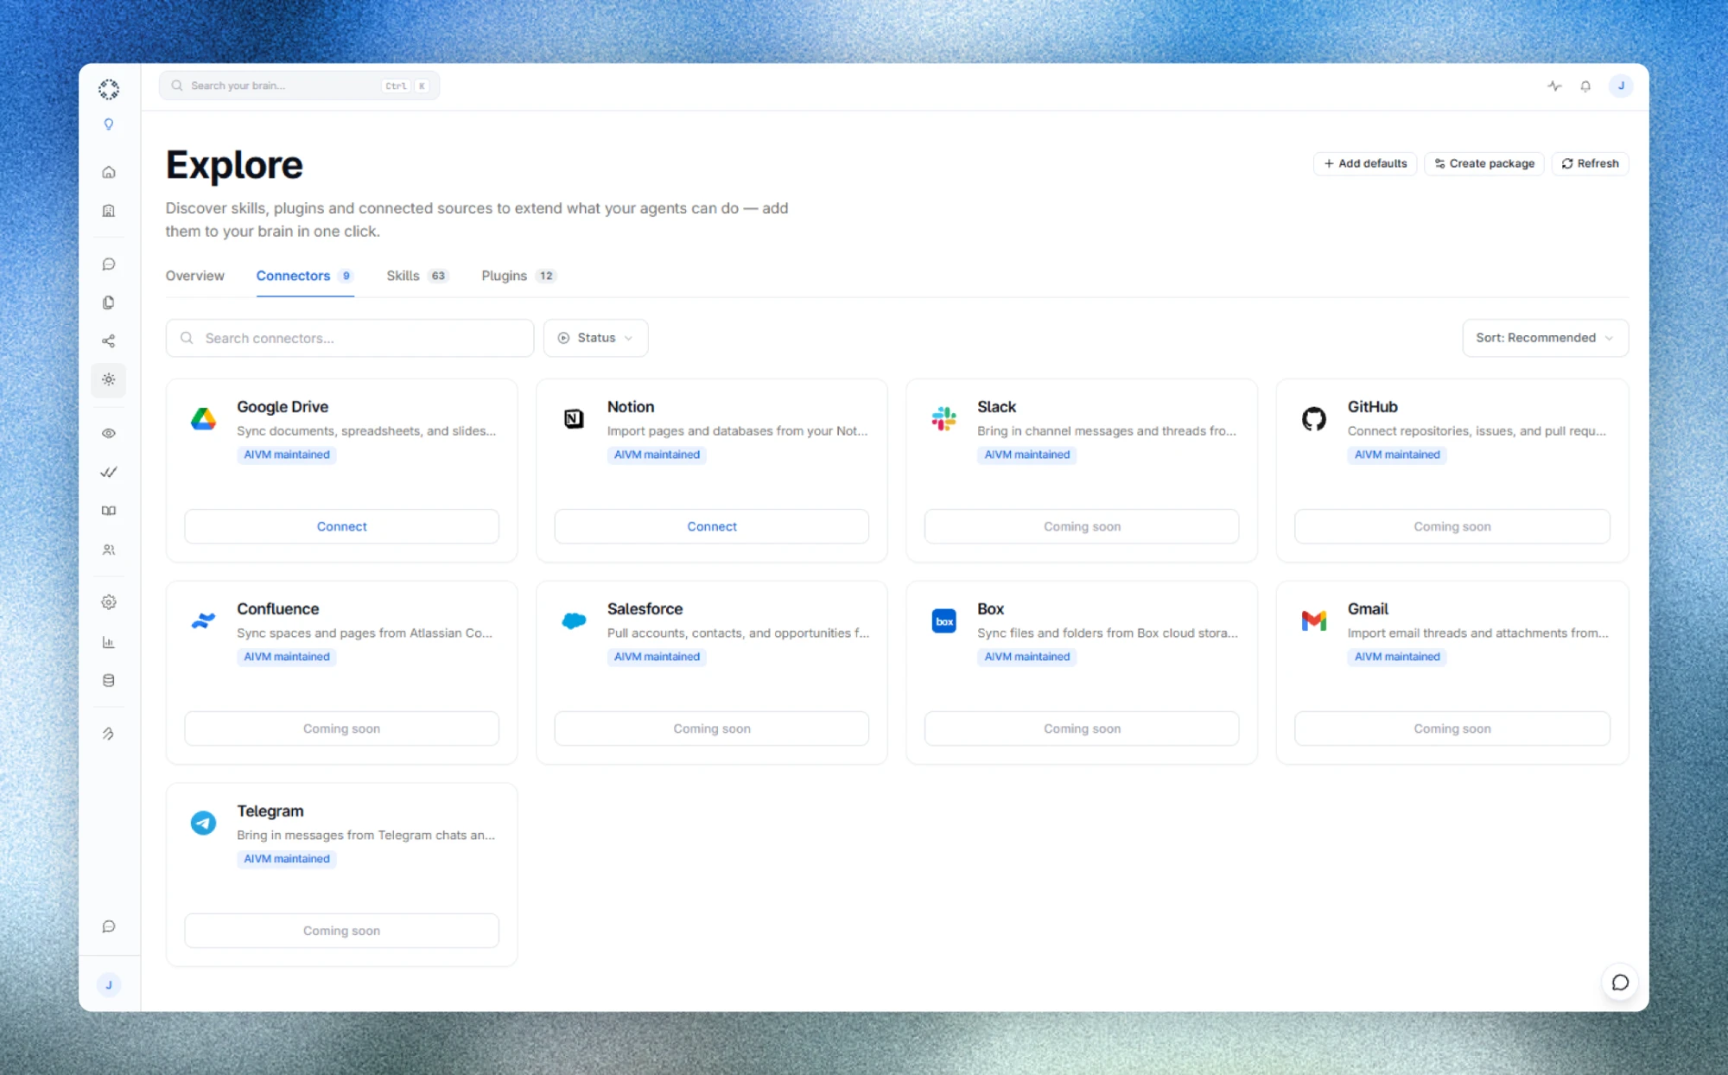
Task: Click the Add defaults button
Action: pyautogui.click(x=1365, y=163)
